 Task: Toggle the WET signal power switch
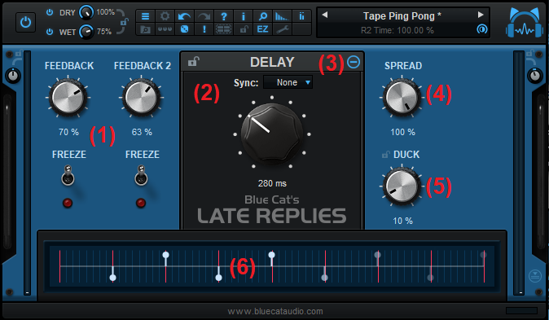[x=50, y=32]
